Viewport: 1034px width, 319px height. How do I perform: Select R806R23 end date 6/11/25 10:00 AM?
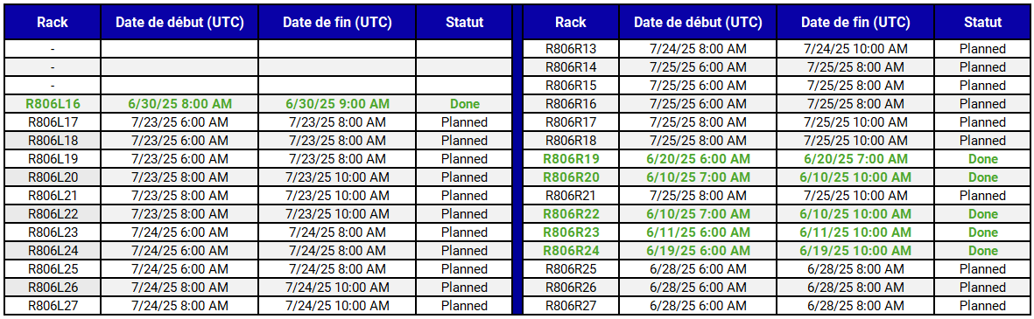(x=855, y=232)
